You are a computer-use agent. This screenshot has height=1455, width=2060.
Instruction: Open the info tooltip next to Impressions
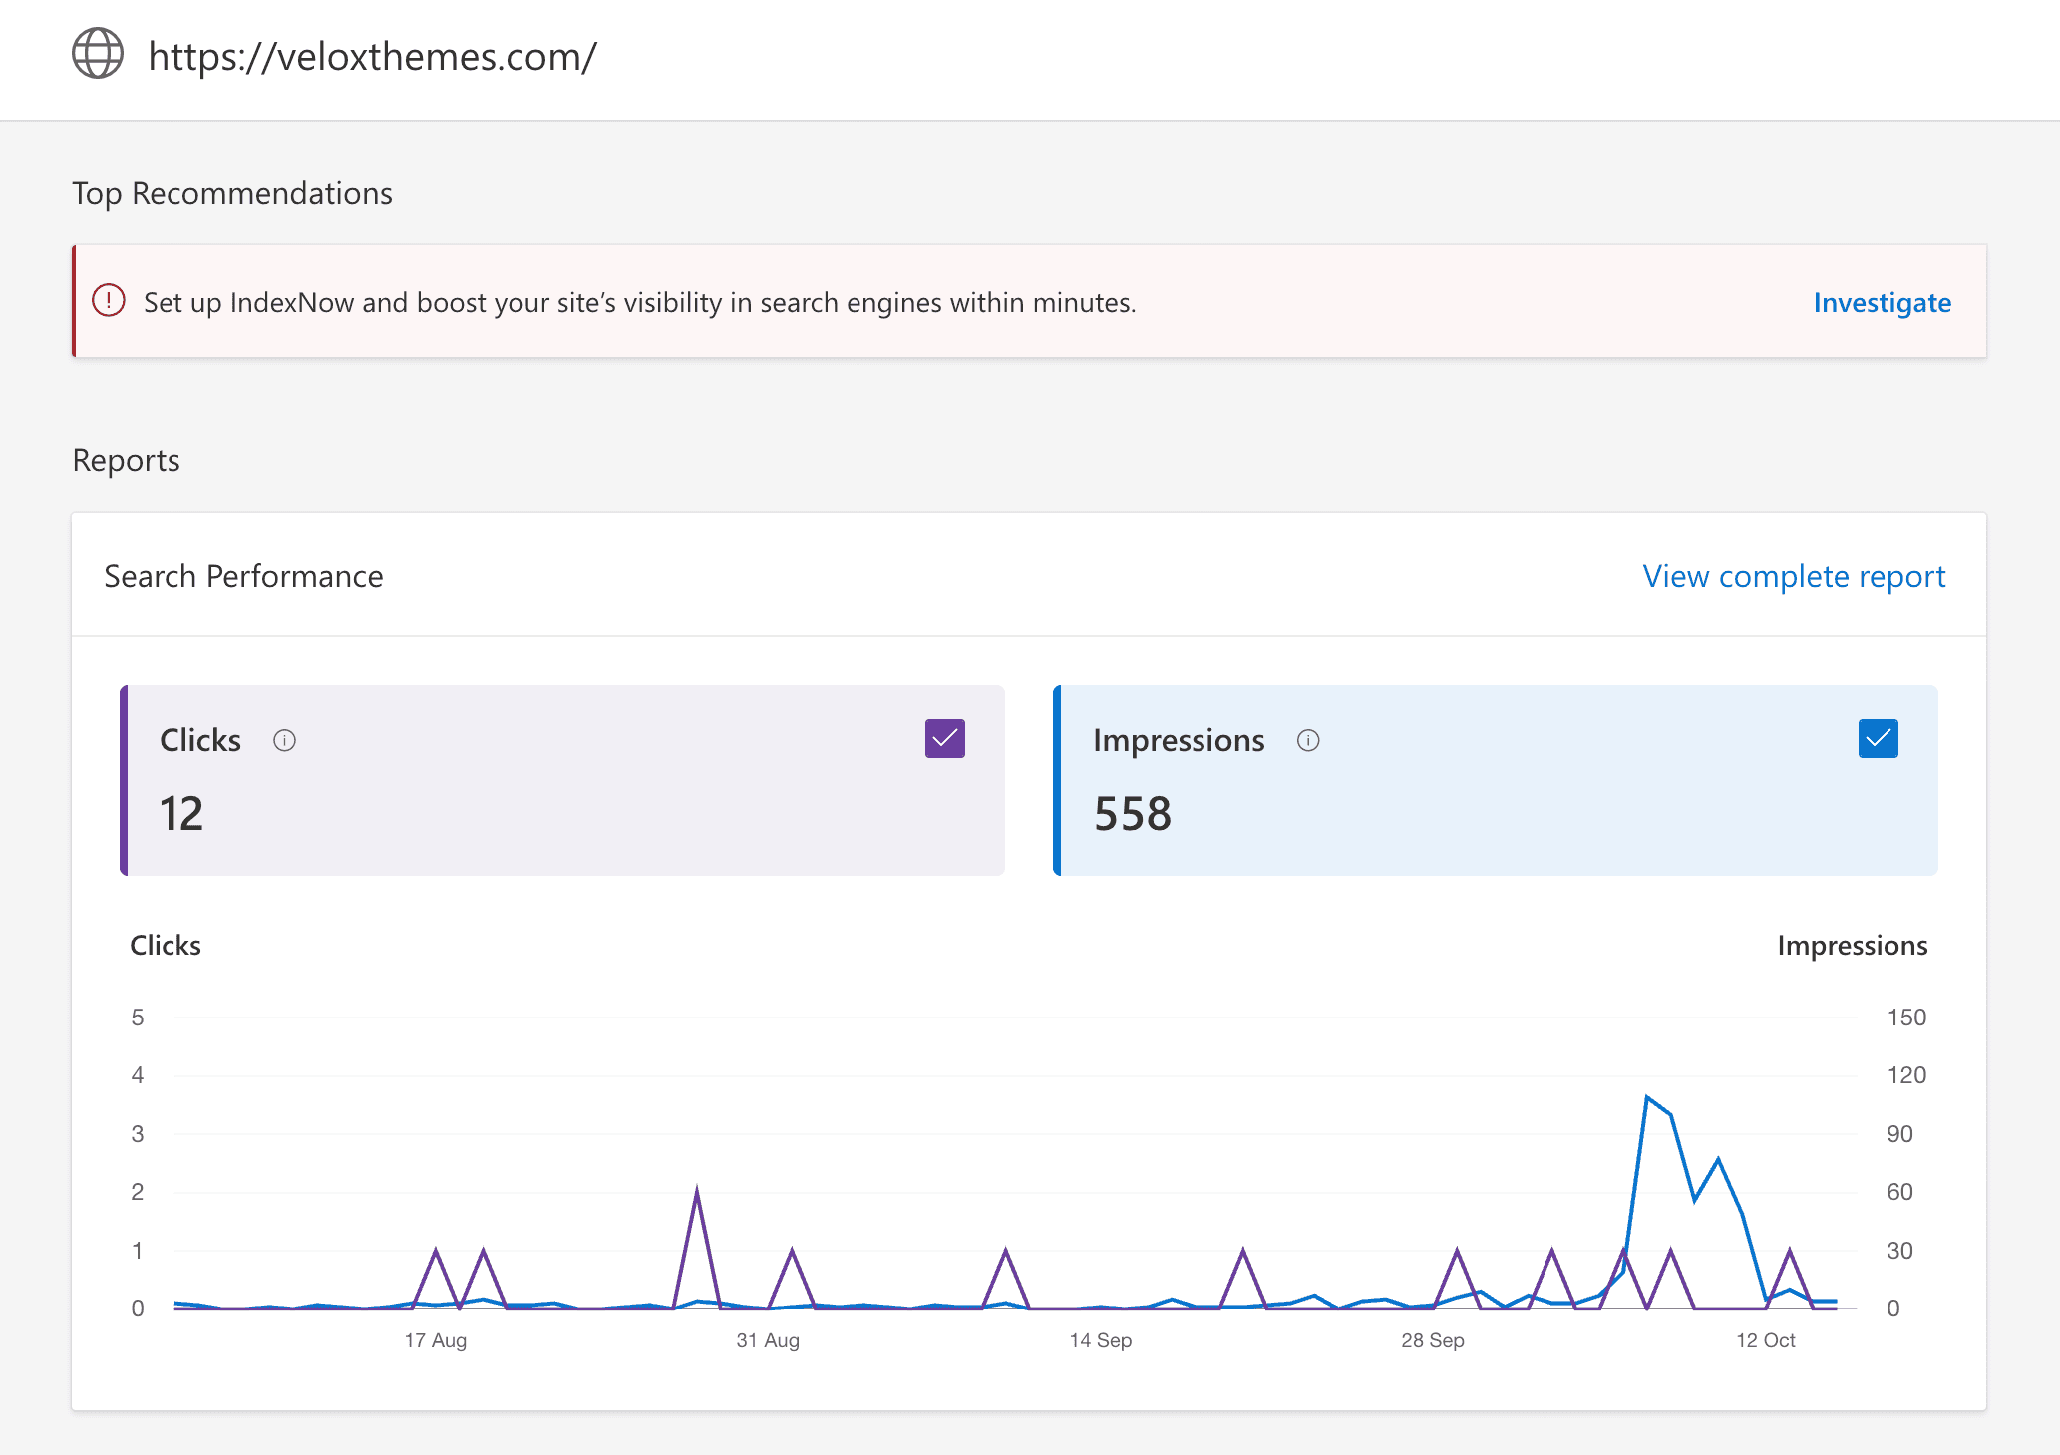[x=1308, y=740]
